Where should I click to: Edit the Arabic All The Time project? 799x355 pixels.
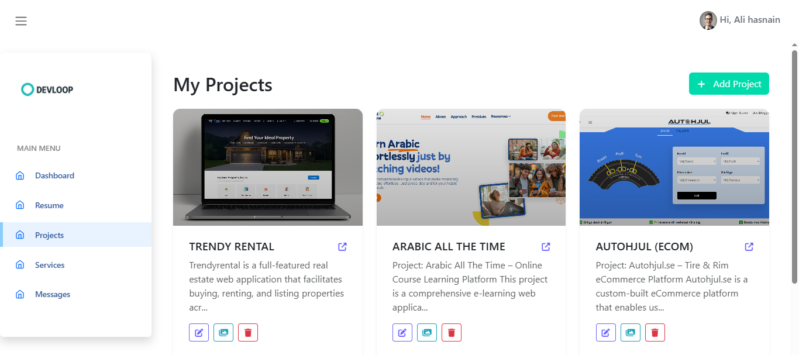402,333
